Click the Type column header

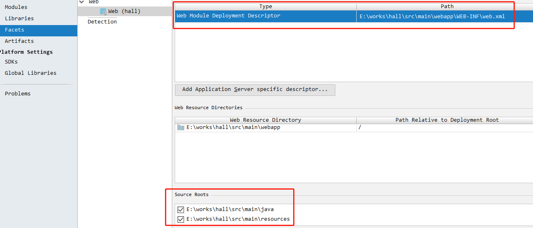[x=266, y=6]
